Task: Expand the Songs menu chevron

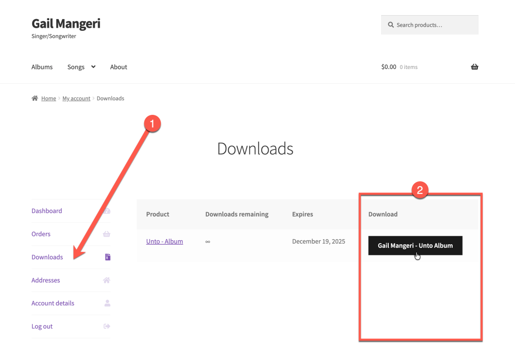Action: (93, 67)
